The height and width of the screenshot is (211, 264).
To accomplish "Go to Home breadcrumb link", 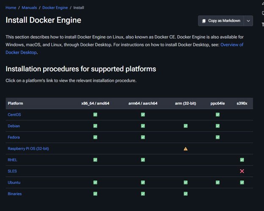I will point(11,8).
